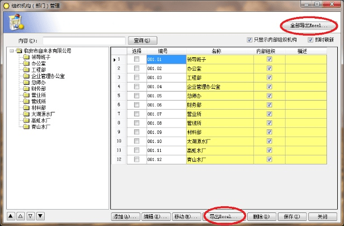Screen dimensions: 344x226
Task: Click the department management banner logo icon
Action: click(16, 23)
